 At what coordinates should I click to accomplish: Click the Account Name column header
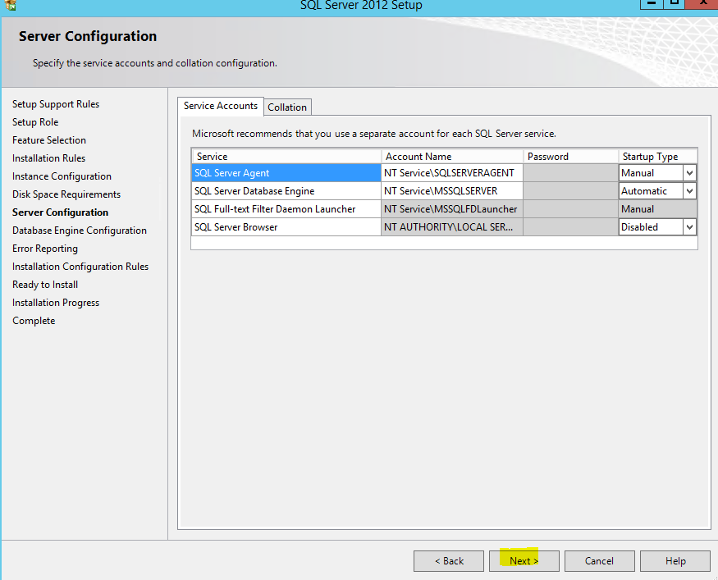point(452,157)
